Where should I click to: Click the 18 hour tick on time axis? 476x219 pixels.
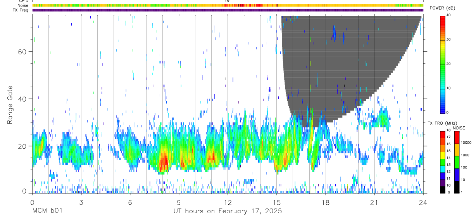tap(325, 202)
